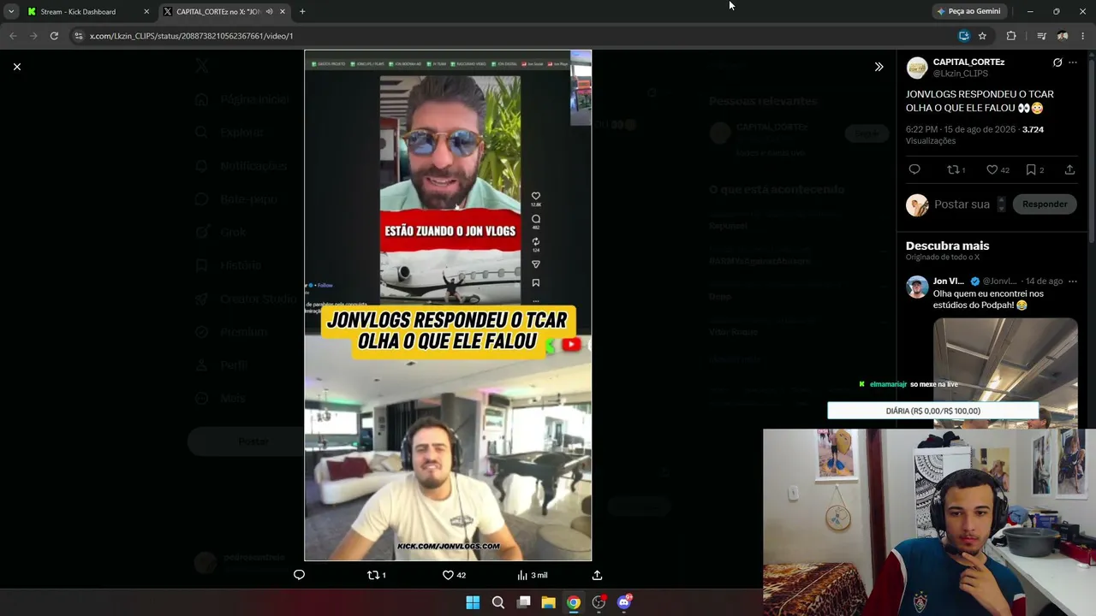Mute the audio-playing X tab
Viewport: 1096px width, 616px height.
pos(269,12)
